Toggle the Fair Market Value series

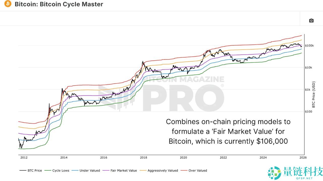point(124,170)
